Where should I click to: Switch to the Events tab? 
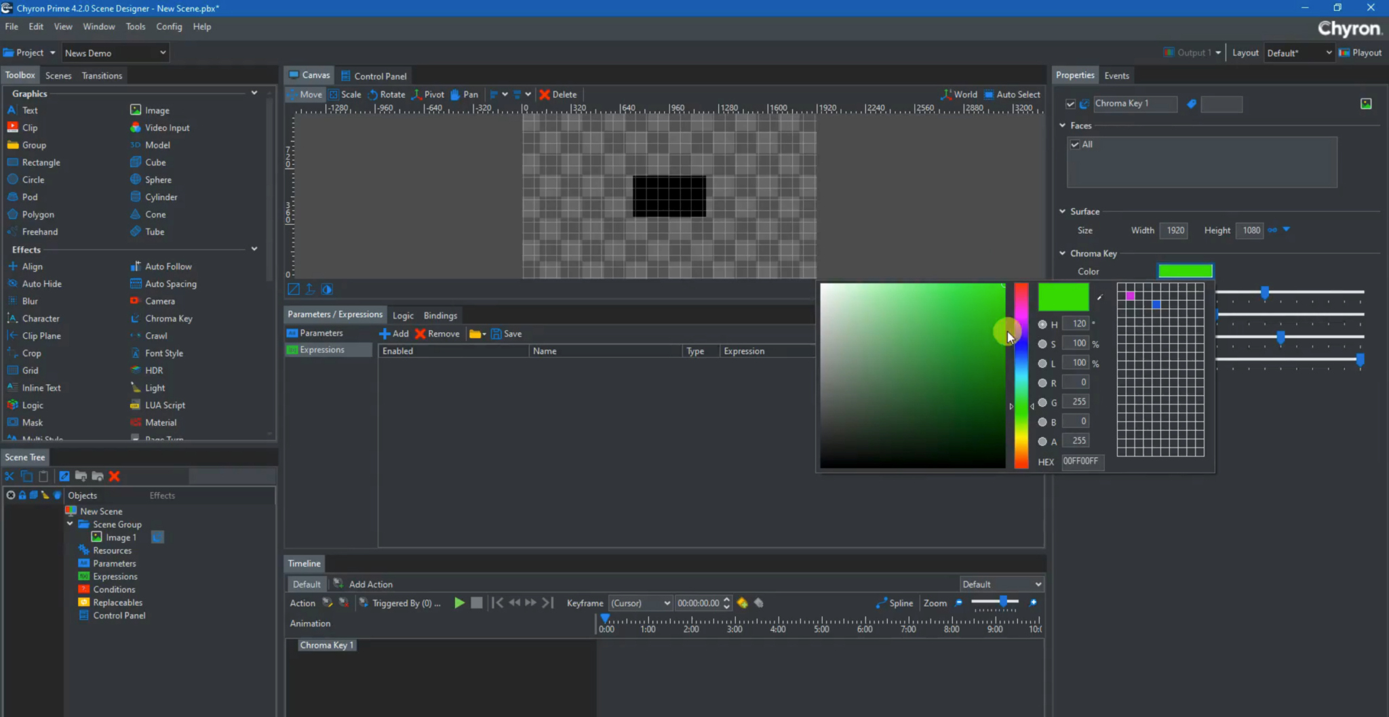tap(1116, 75)
